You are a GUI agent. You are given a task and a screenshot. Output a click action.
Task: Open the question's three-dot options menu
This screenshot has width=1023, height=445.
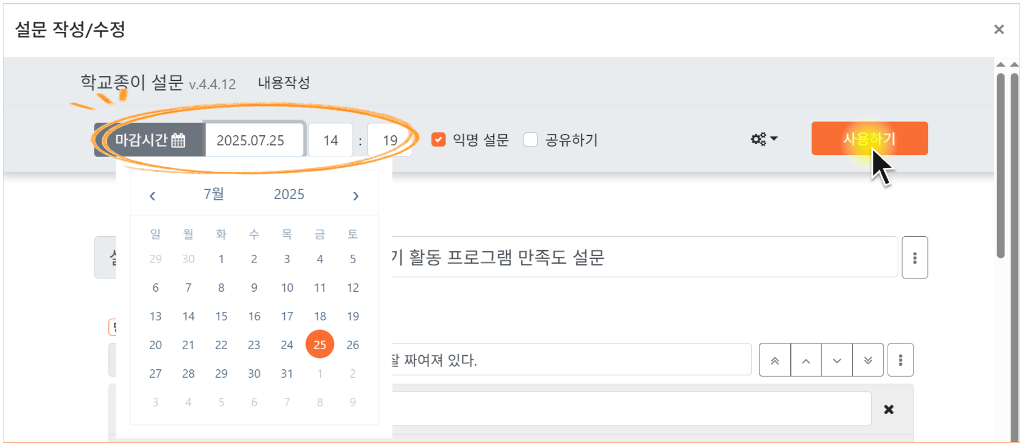coord(901,360)
